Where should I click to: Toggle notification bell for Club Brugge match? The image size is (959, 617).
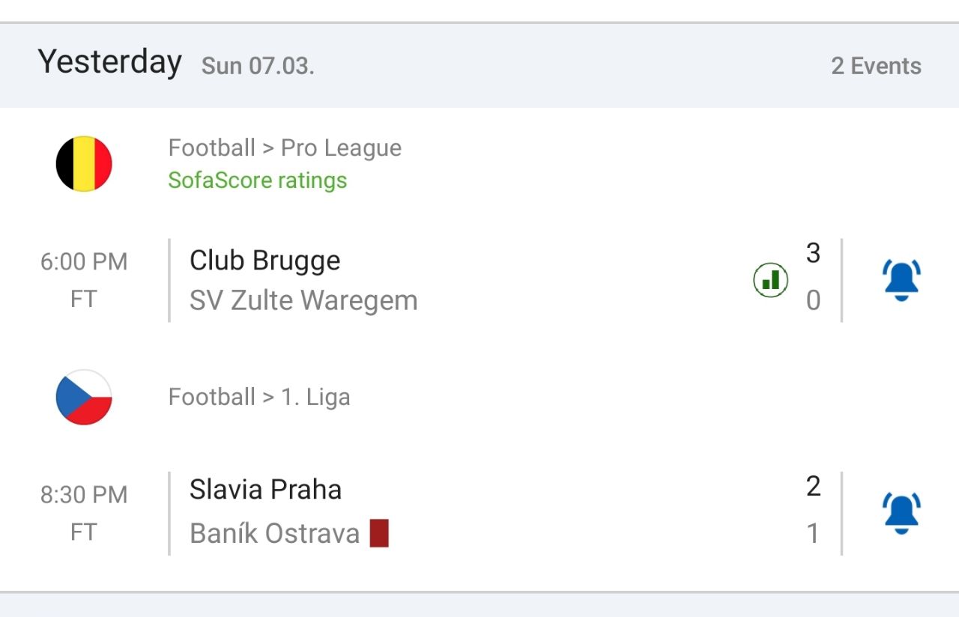[x=901, y=280]
